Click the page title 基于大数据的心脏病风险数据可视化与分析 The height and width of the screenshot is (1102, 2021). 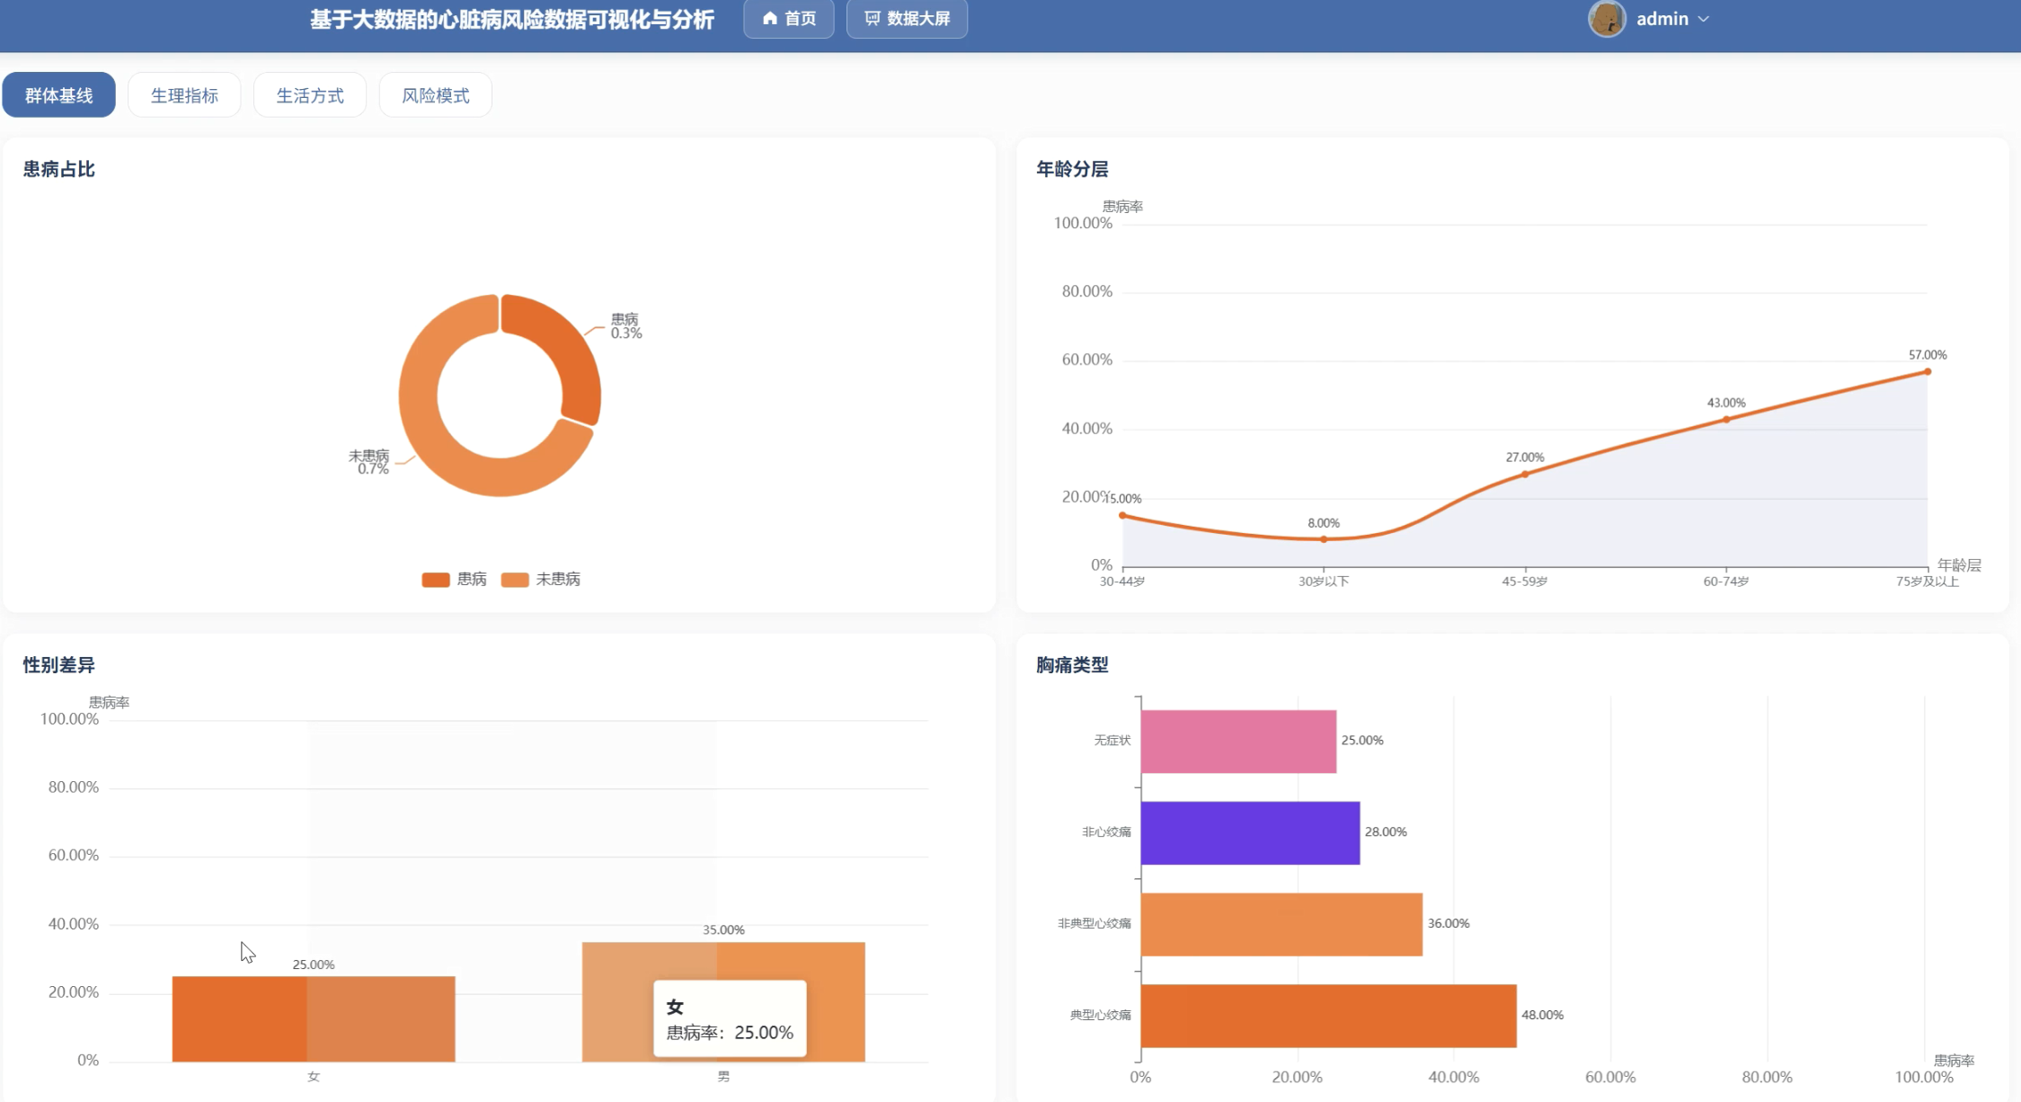(512, 19)
